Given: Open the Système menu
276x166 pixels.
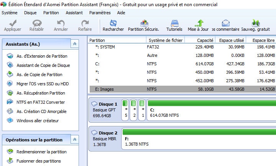Looking at the screenshot, I should click(10, 13).
